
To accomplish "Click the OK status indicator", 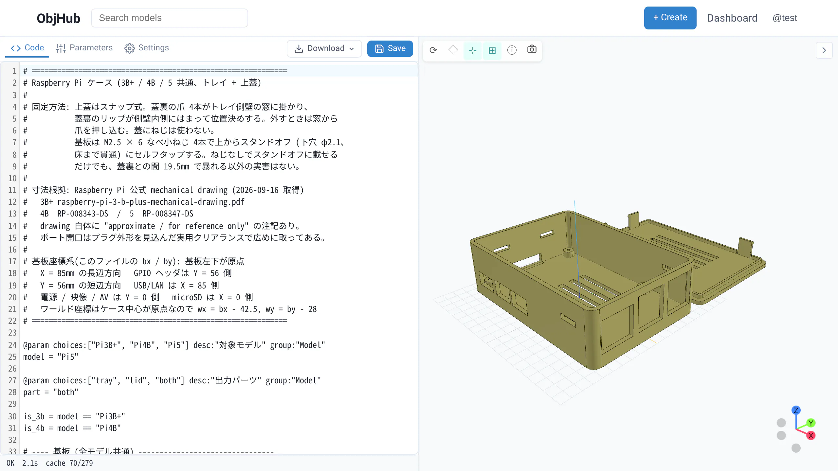I will coord(10,463).
